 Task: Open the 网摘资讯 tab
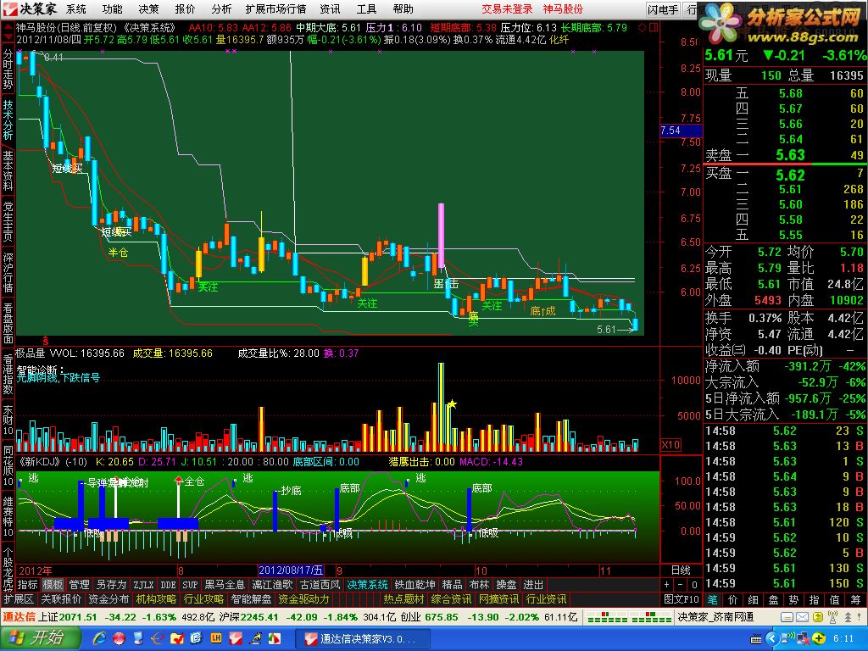point(498,599)
